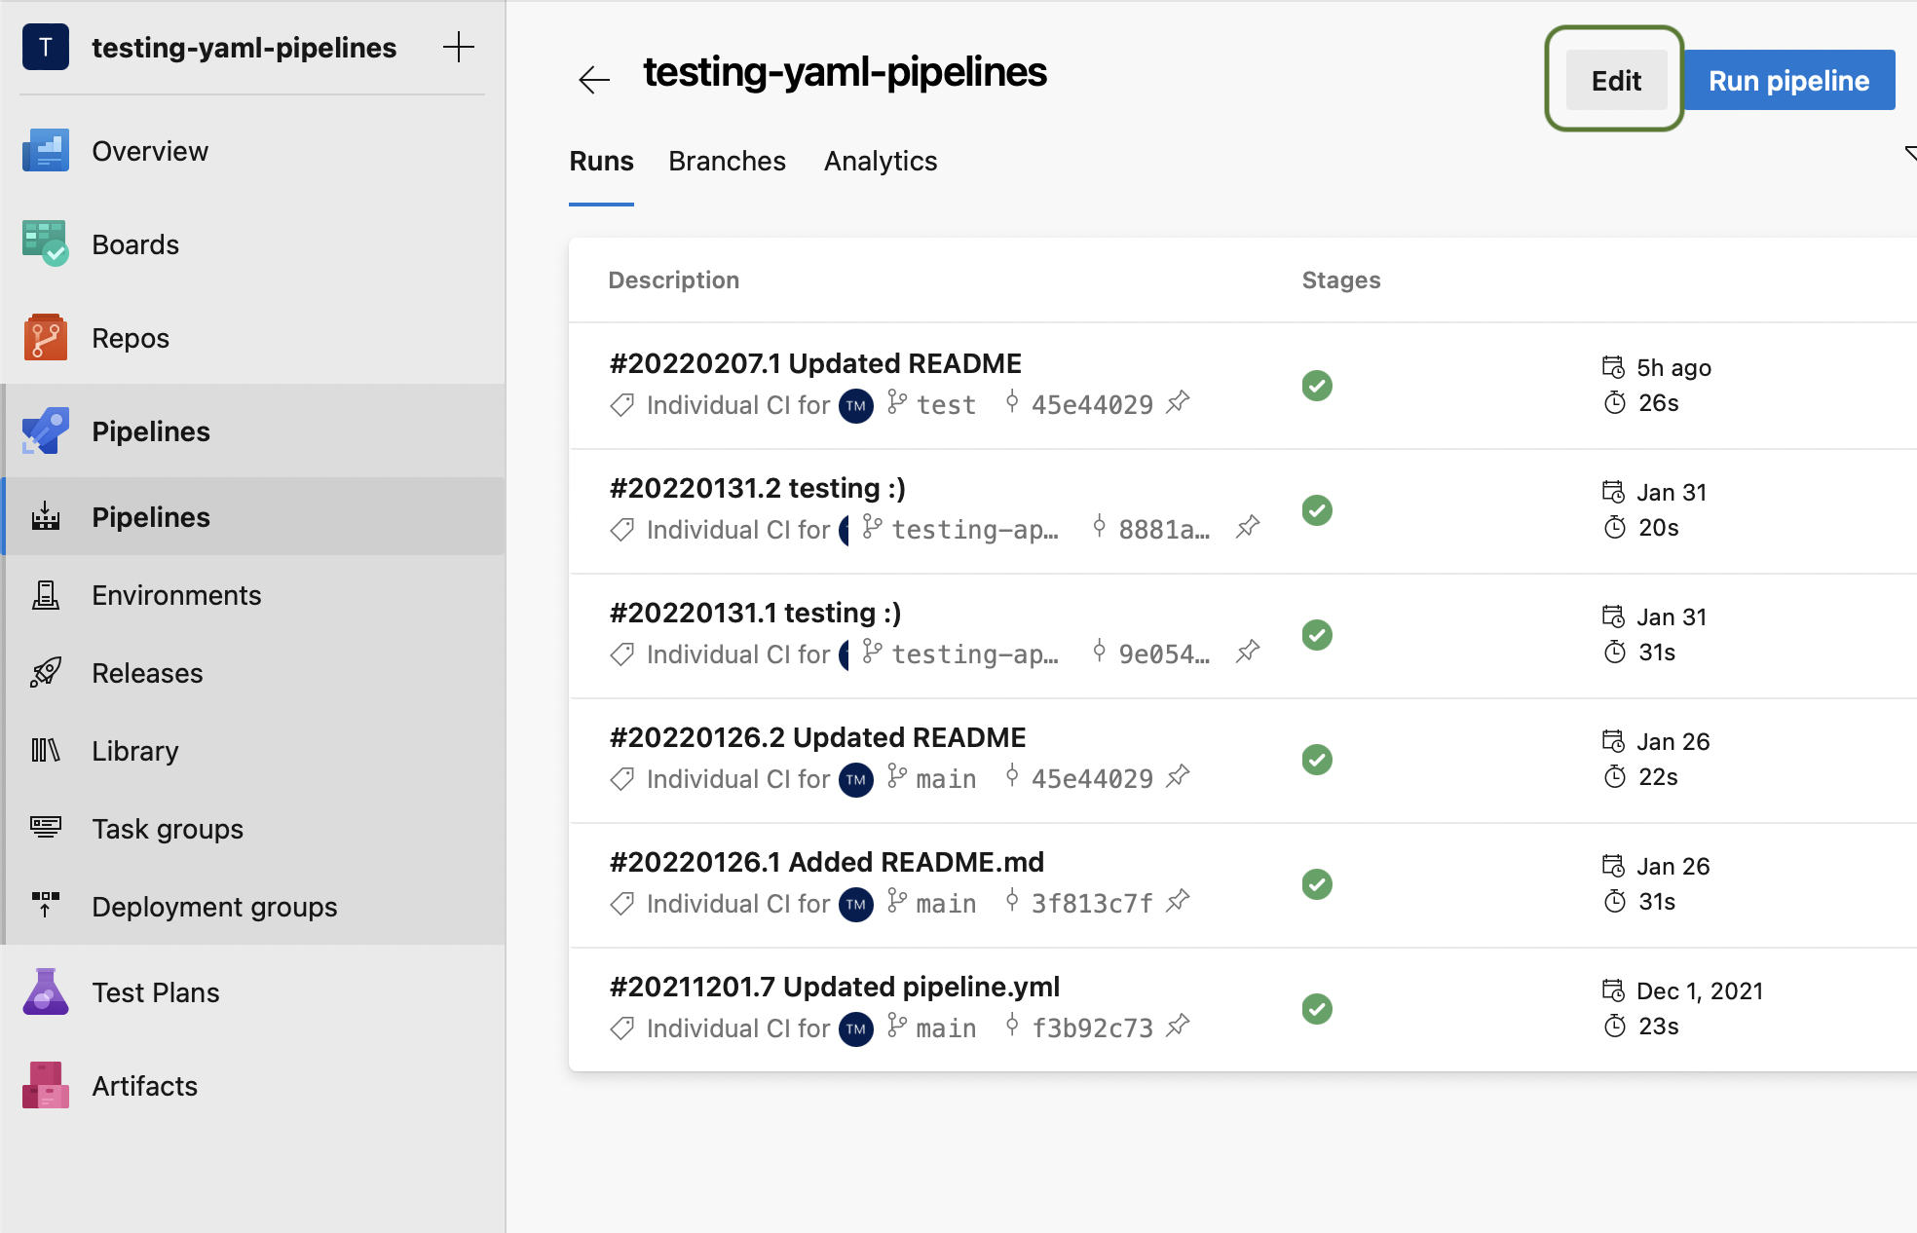Image resolution: width=1917 pixels, height=1233 pixels.
Task: Open the filter icon at top right
Action: pyautogui.click(x=1909, y=154)
